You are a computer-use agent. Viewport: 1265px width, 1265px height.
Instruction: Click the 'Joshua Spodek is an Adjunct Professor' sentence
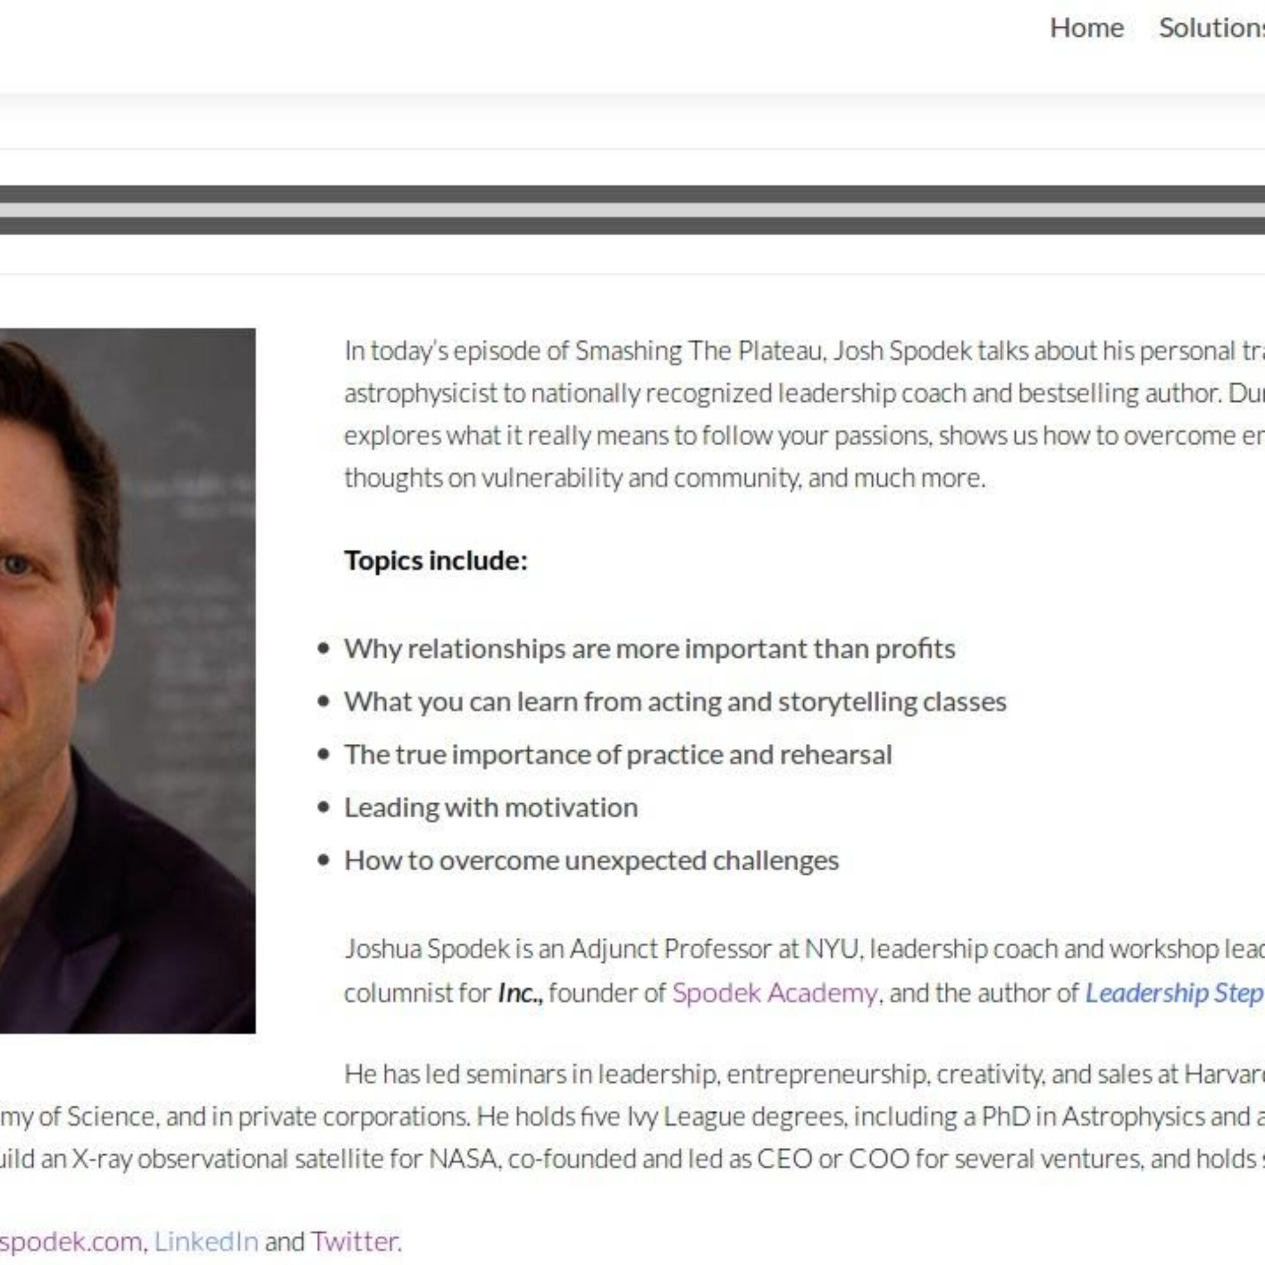(x=805, y=949)
